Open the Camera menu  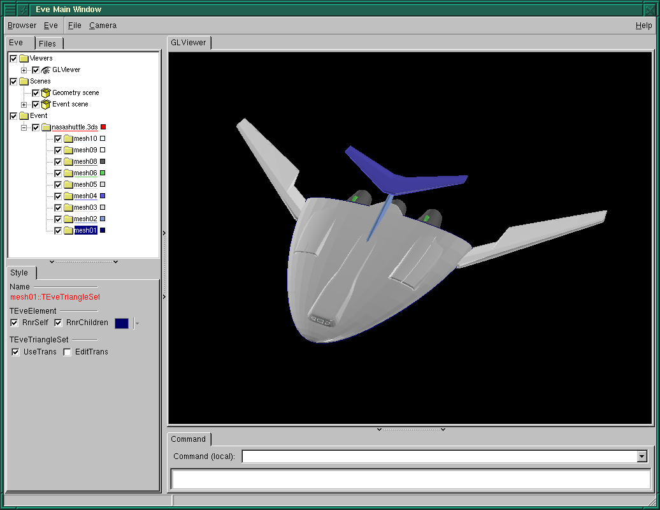tap(103, 25)
